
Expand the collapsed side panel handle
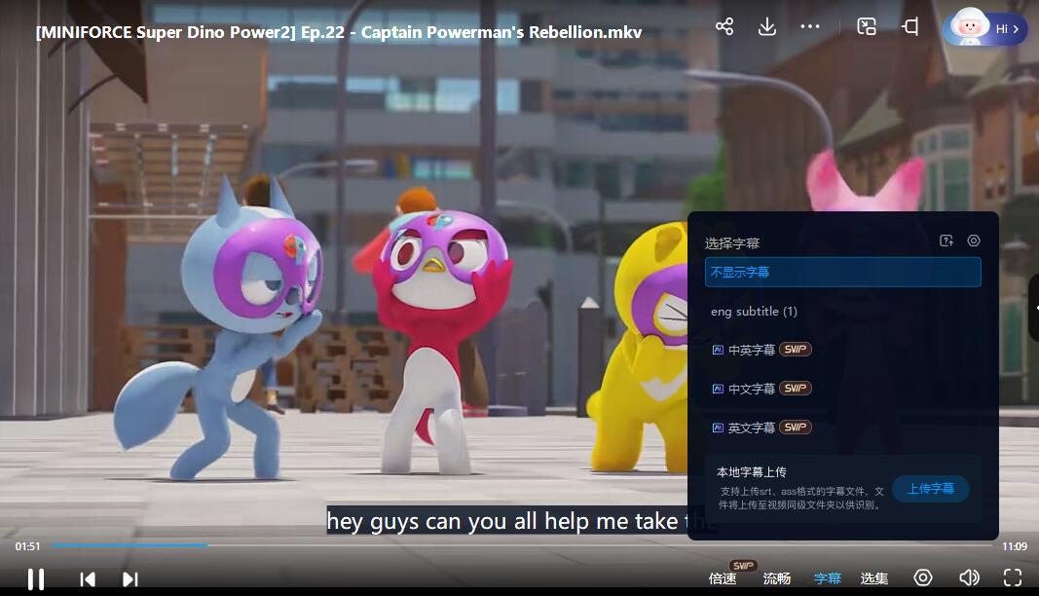pos(1034,308)
